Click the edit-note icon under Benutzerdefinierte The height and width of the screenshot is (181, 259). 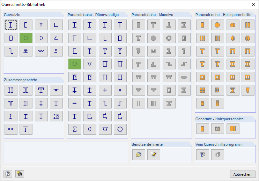tap(154, 154)
